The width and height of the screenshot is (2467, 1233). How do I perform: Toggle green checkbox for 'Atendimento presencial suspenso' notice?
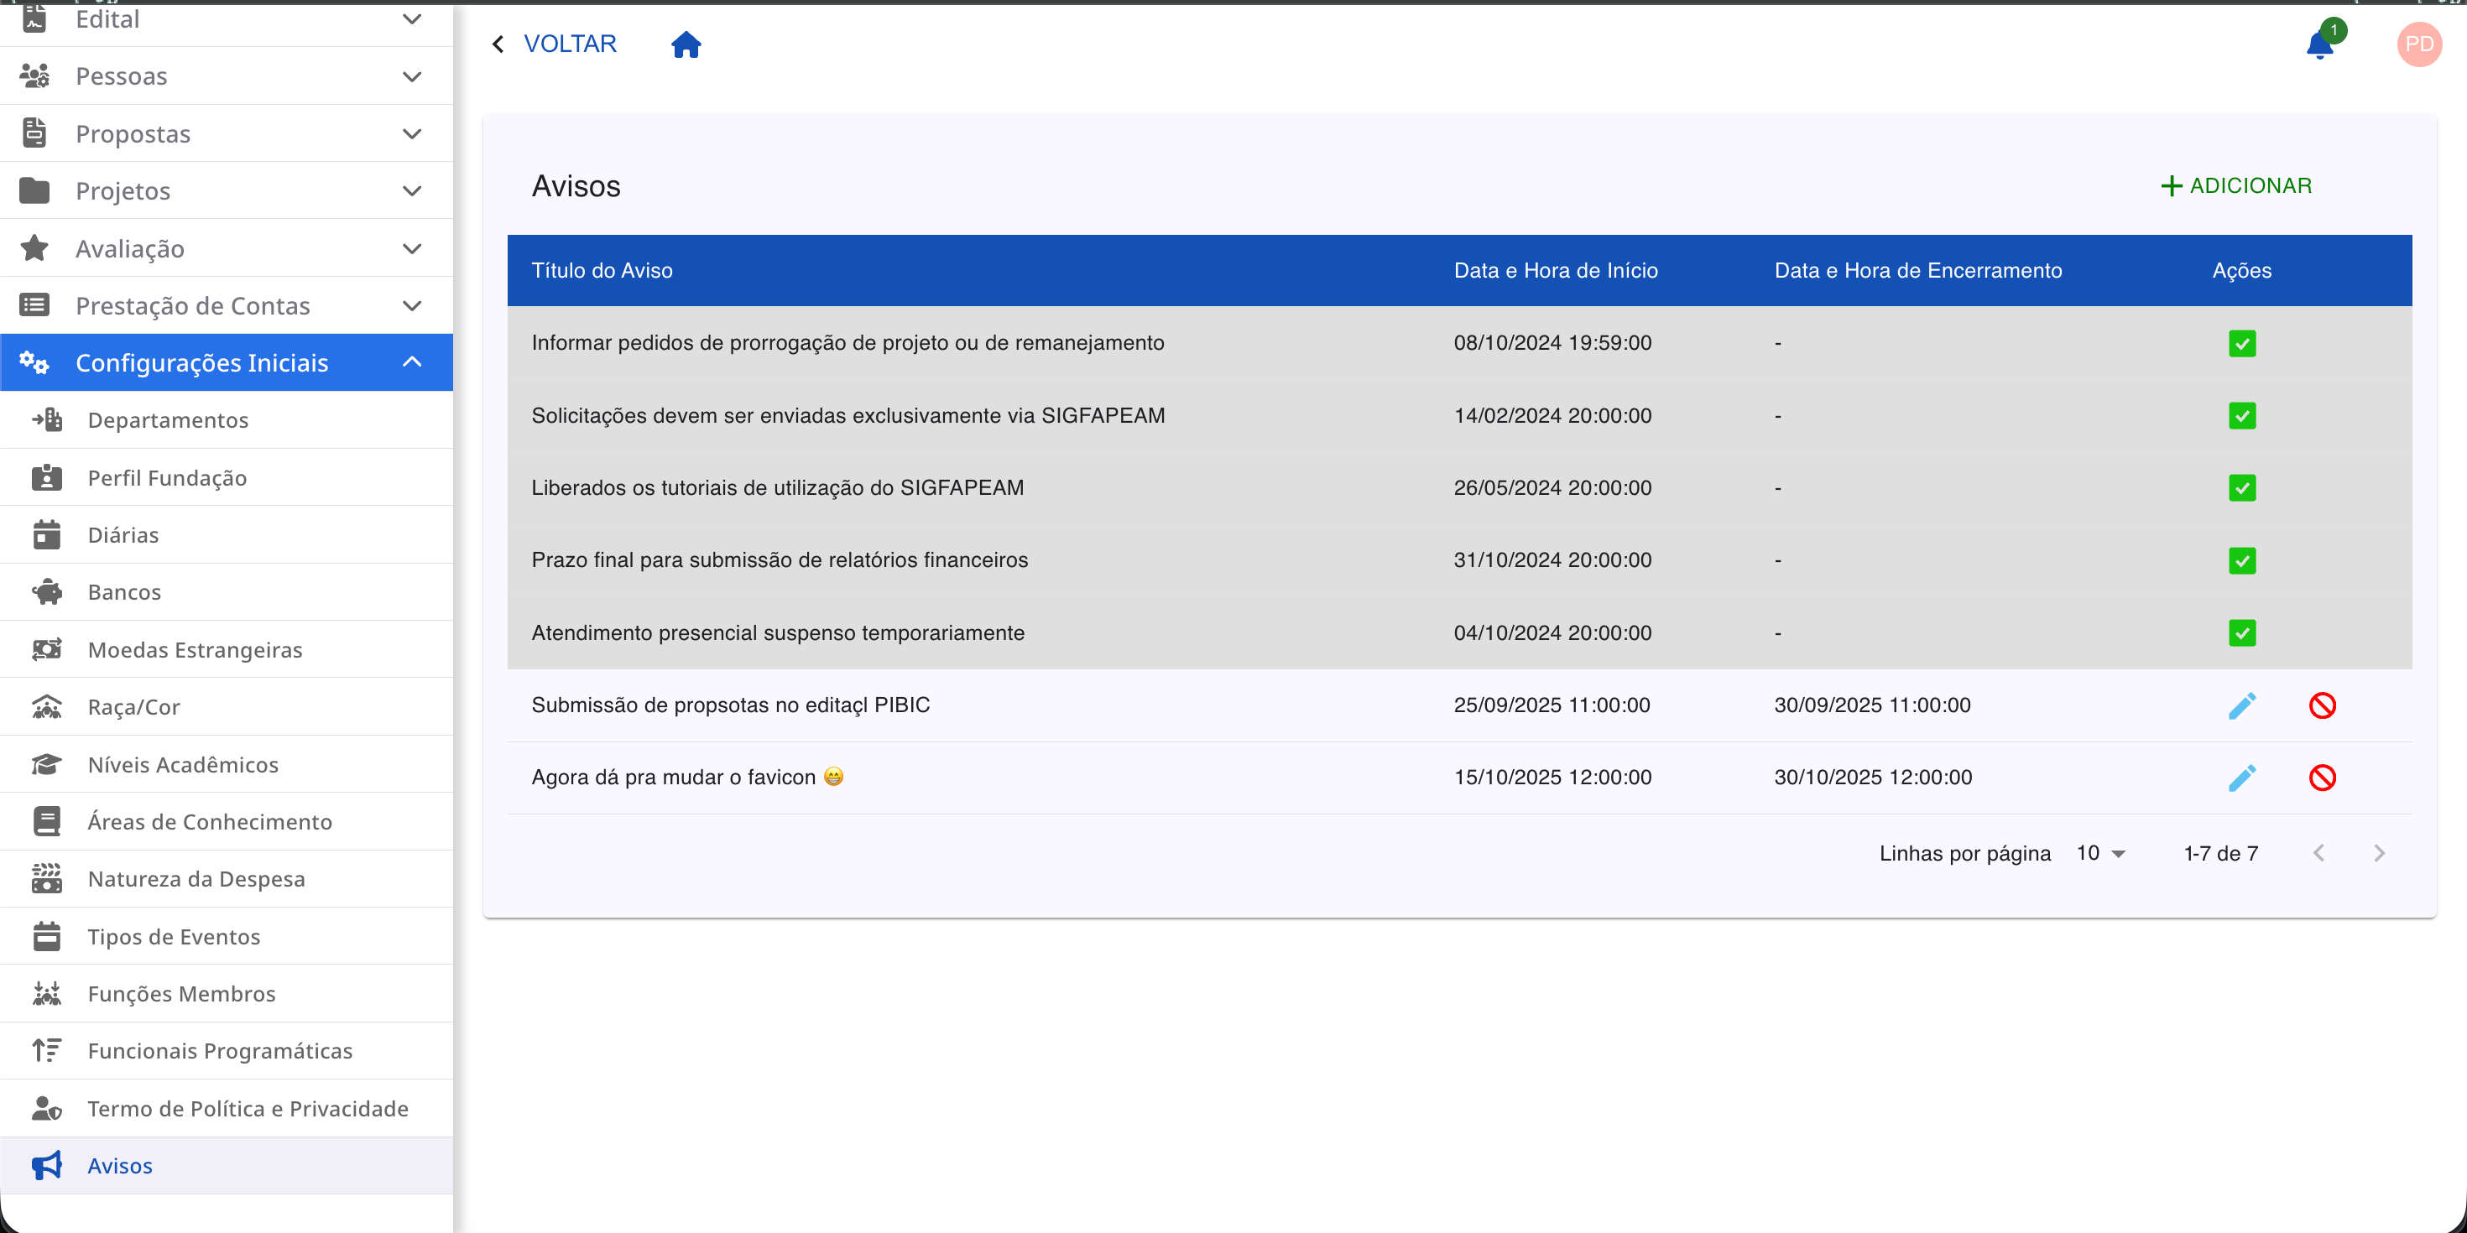click(x=2241, y=632)
